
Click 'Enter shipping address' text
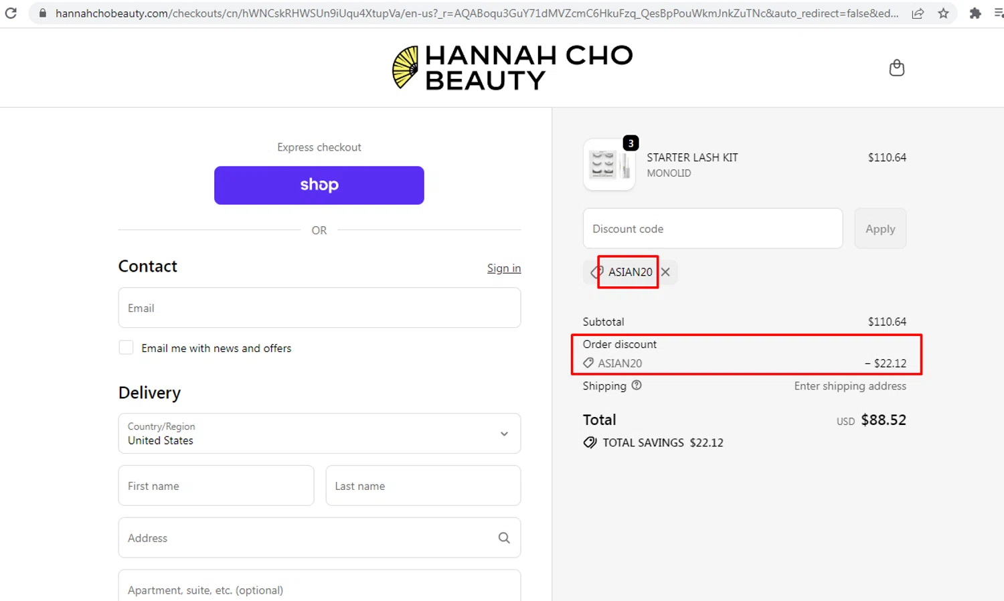(850, 386)
